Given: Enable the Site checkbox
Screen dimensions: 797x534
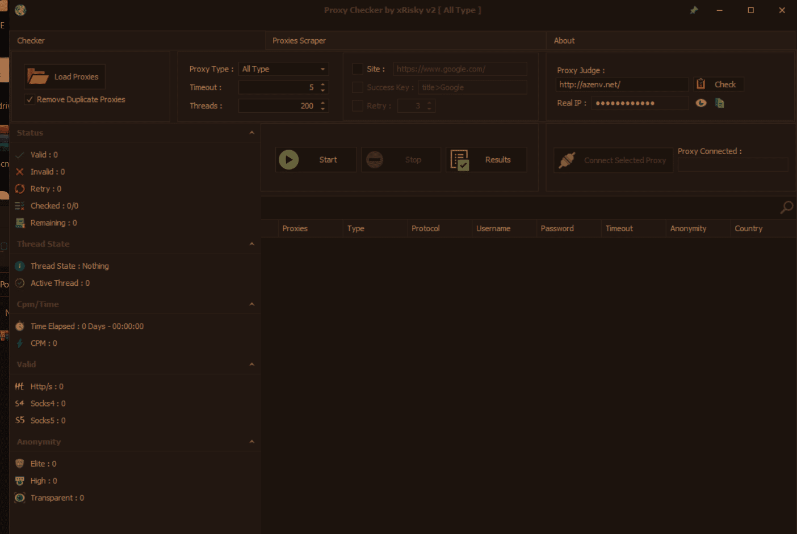Looking at the screenshot, I should (x=358, y=69).
